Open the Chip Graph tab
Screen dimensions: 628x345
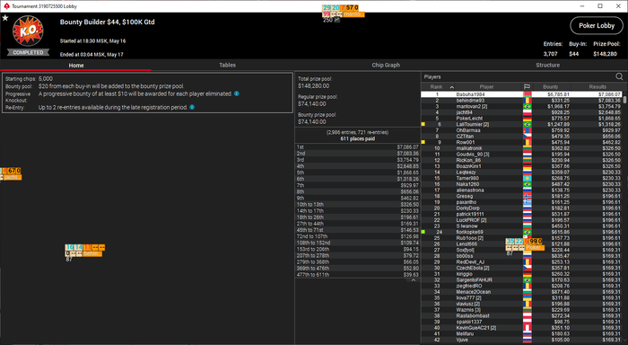(x=386, y=65)
